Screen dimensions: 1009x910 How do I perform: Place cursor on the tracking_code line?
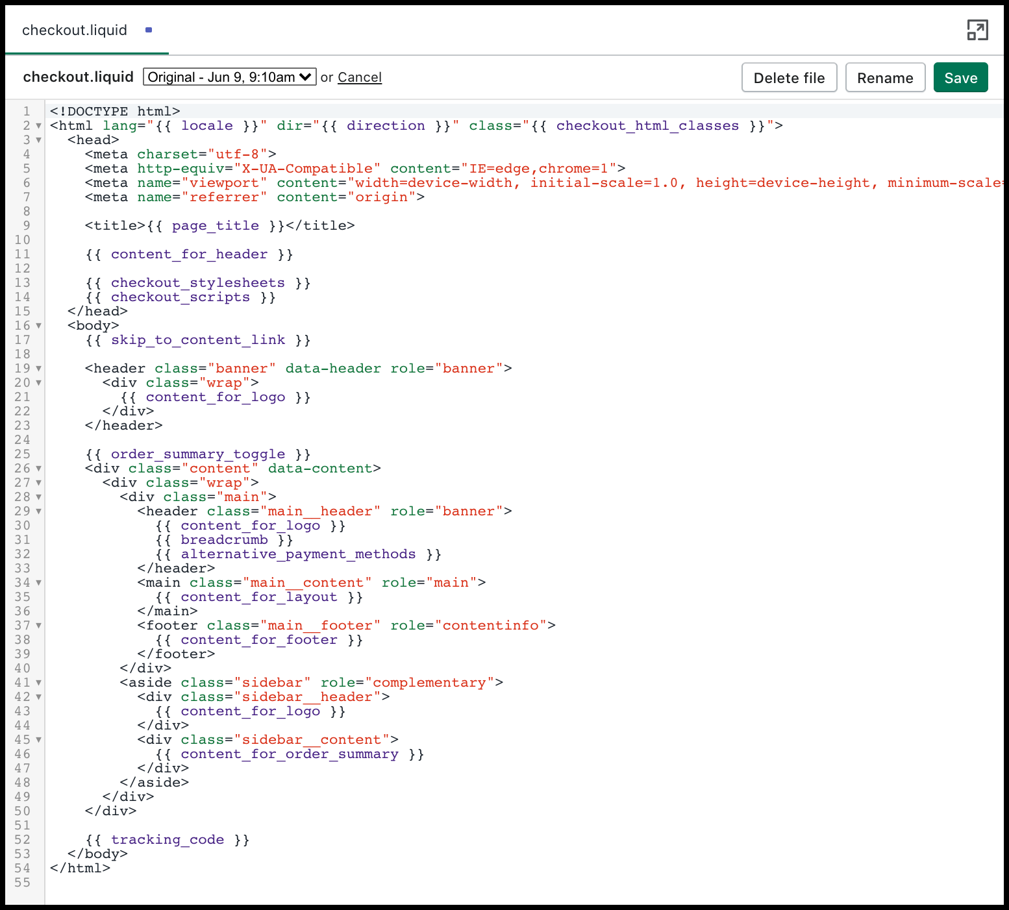tap(167, 840)
